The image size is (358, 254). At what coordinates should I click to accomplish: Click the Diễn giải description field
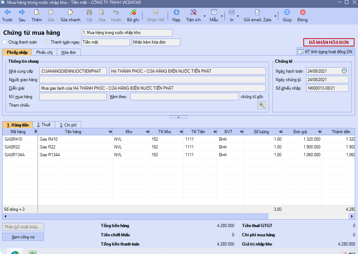(x=153, y=88)
